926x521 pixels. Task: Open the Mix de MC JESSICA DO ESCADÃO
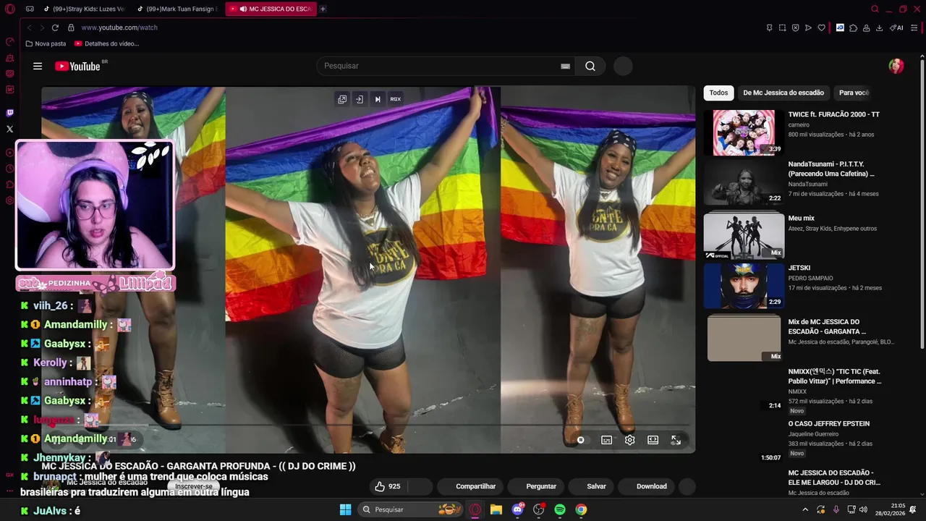coord(827,326)
